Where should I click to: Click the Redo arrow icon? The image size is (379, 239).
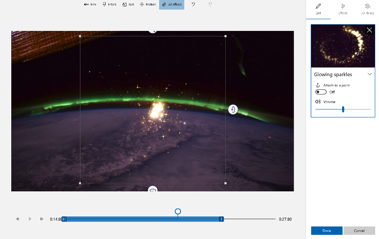pos(210,4)
